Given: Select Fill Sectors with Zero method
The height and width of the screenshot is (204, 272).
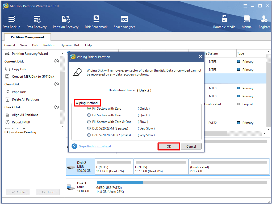Looking at the screenshot, I should click(89, 109).
